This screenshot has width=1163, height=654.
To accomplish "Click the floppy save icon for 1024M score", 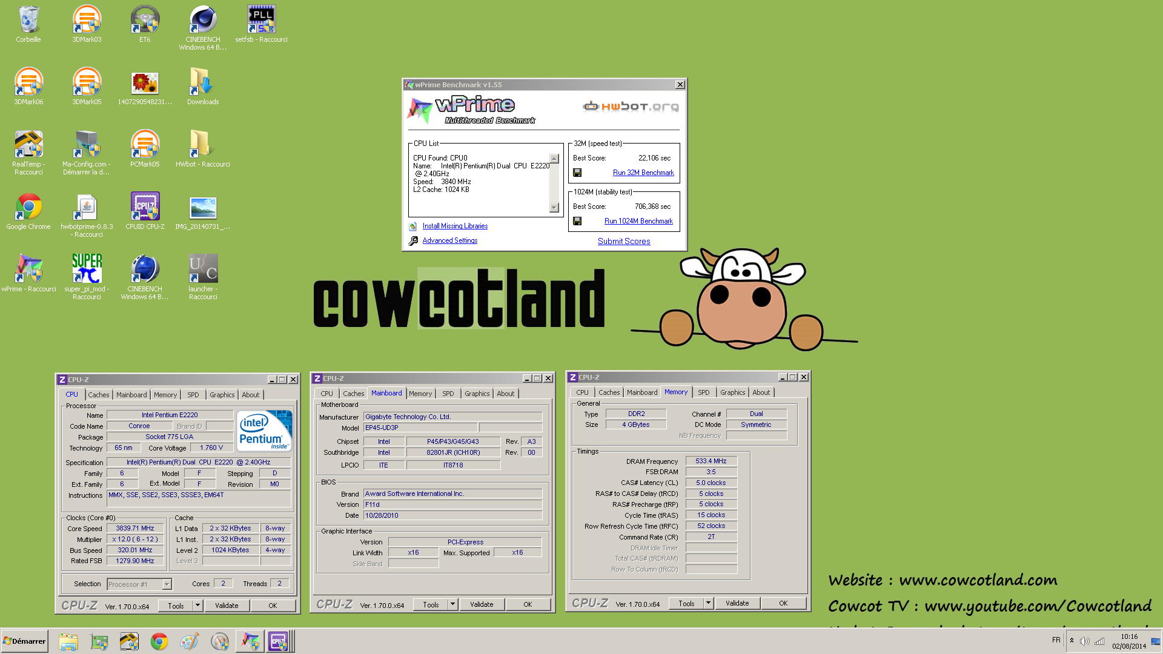I will click(577, 221).
